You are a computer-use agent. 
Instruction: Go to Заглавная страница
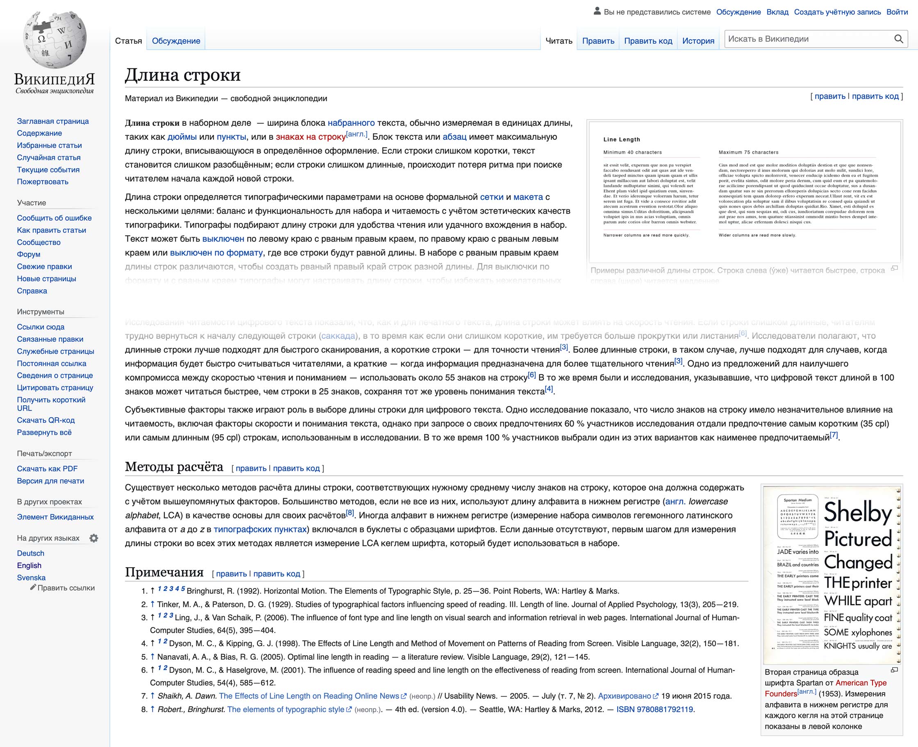coord(52,121)
